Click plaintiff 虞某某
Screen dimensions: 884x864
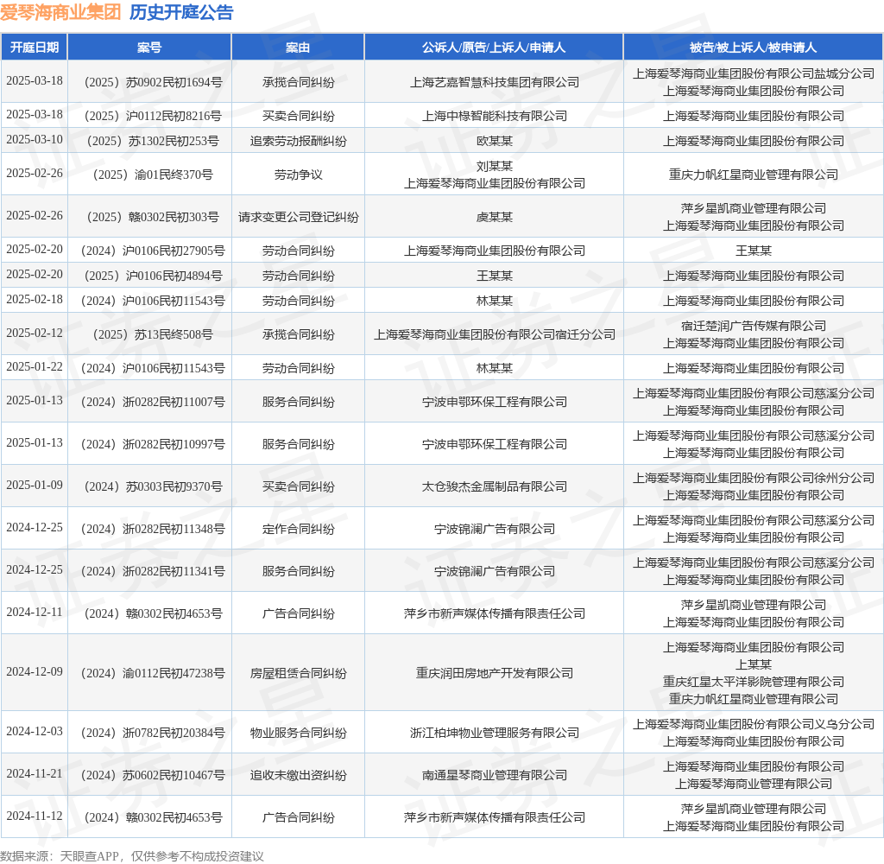click(x=495, y=217)
